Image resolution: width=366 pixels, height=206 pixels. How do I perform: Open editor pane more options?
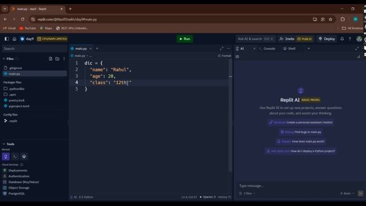228,49
